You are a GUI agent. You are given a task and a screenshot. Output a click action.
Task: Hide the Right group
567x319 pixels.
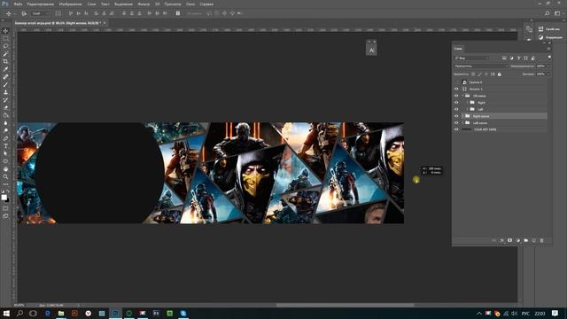[456, 103]
